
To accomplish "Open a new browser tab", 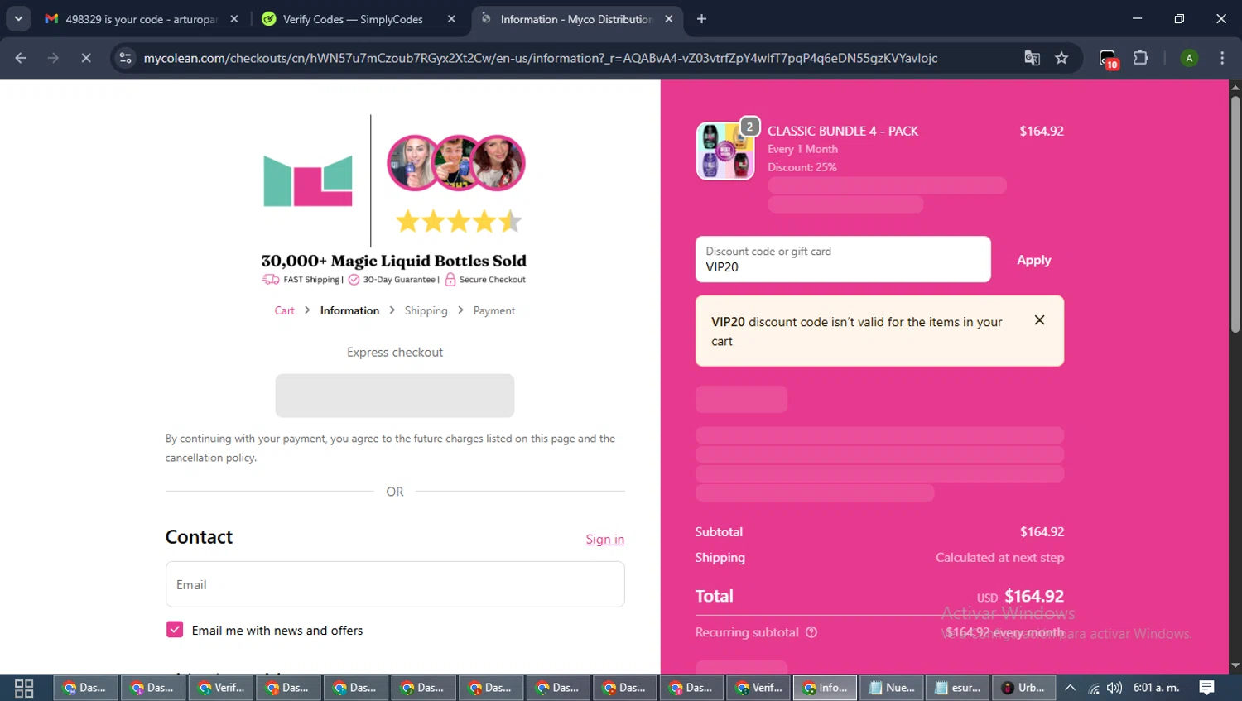I will point(701,19).
